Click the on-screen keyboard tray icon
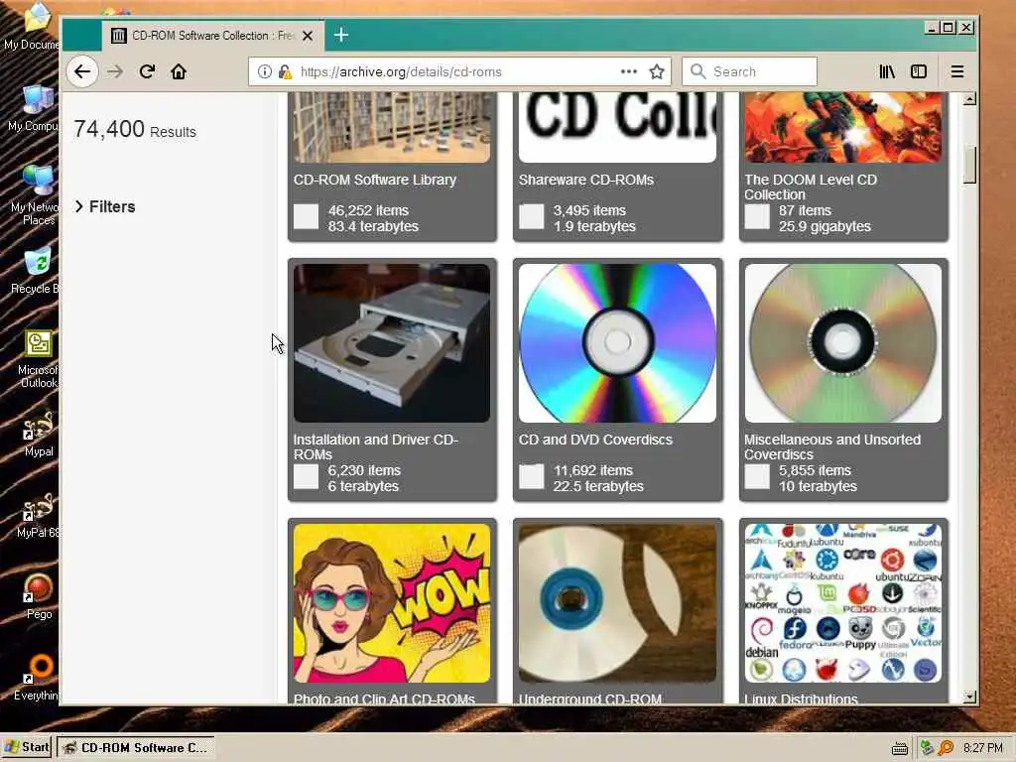 point(899,748)
